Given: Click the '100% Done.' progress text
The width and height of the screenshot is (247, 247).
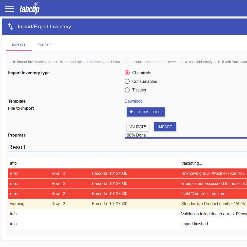Looking at the screenshot, I should tap(136, 135).
